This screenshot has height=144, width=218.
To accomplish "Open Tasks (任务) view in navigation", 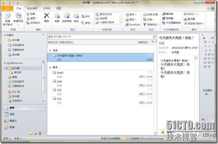I will click(24, 127).
